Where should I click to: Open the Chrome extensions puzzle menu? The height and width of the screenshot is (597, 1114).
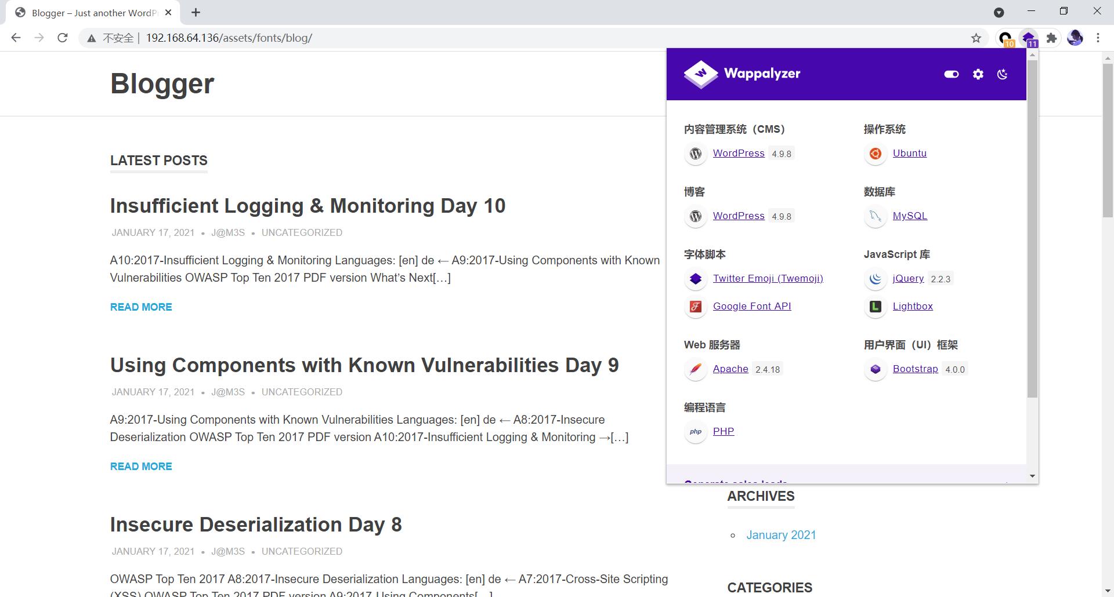point(1051,38)
